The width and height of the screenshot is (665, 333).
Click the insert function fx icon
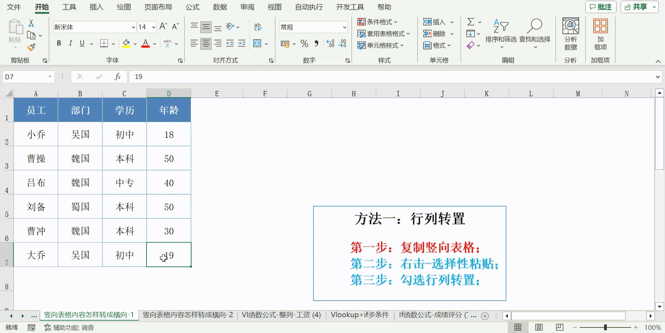118,77
